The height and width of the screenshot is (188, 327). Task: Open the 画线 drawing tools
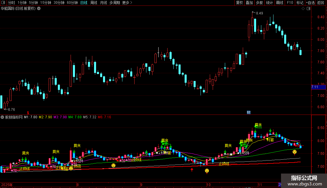(280, 3)
